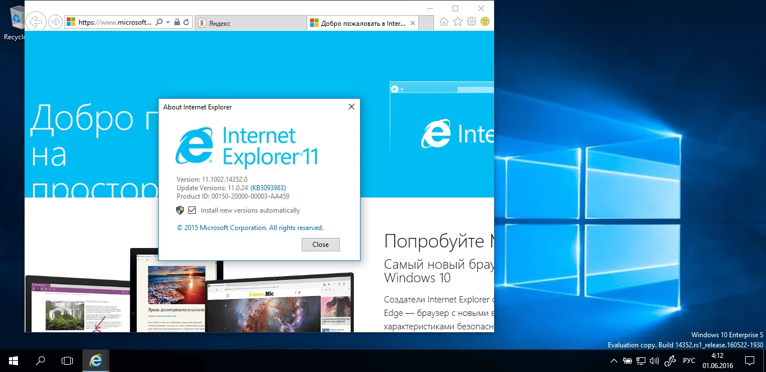Open the Windows Start menu
The height and width of the screenshot is (372, 766).
pos(13,361)
